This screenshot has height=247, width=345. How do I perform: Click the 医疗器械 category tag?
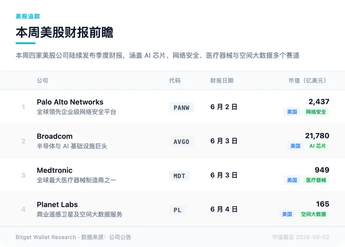point(316,180)
